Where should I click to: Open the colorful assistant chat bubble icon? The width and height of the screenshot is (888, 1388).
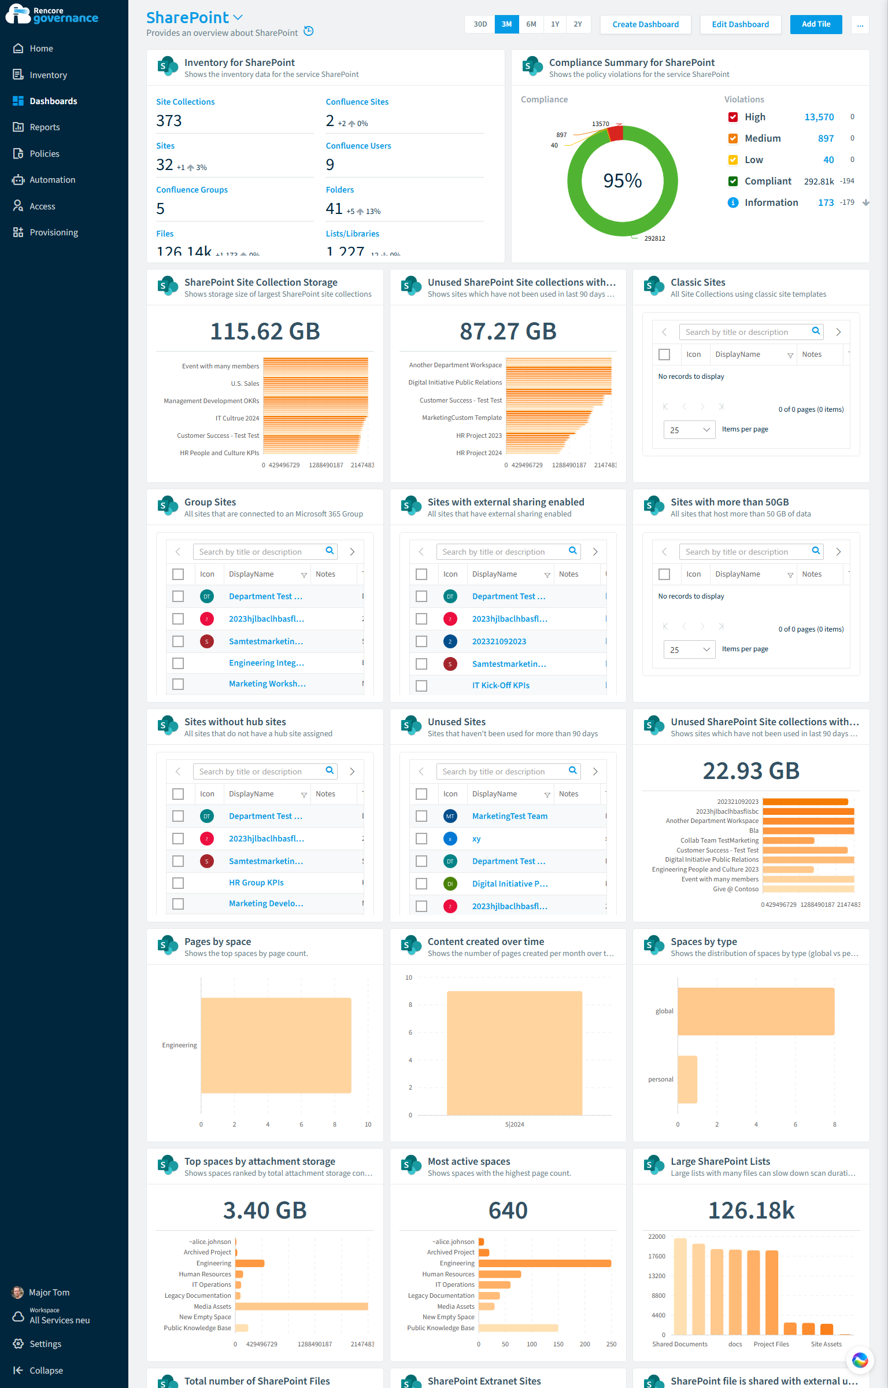(x=860, y=1360)
